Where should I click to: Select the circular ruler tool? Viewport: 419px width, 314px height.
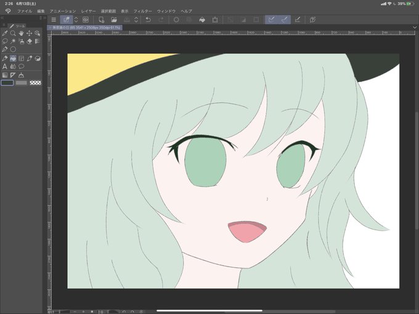pyautogui.click(x=13, y=49)
